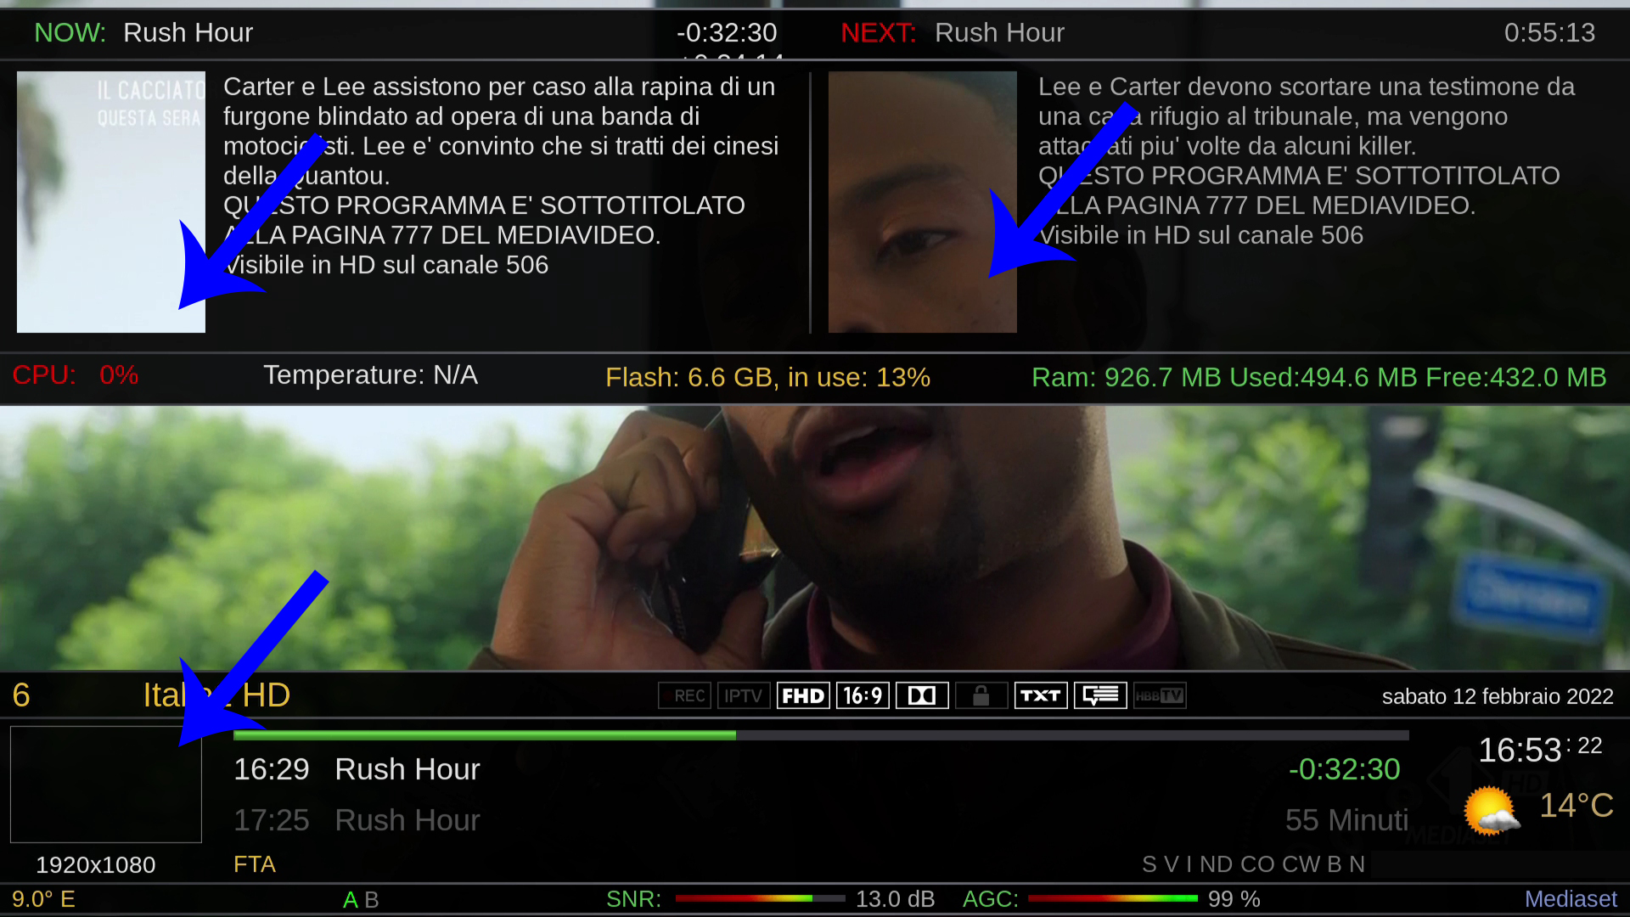Click the AGC signal level bar
The height and width of the screenshot is (917, 1630).
tap(1112, 898)
